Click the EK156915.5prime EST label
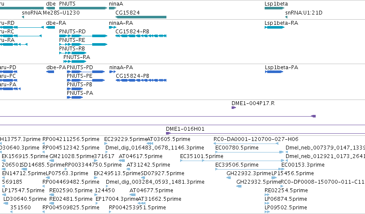The image size is (365, 214). coord(25,156)
